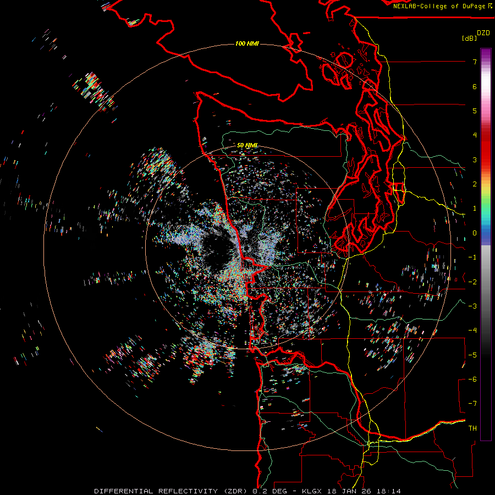Click the 0 value on color scale
Screen dimensions: 495x495
[475, 233]
